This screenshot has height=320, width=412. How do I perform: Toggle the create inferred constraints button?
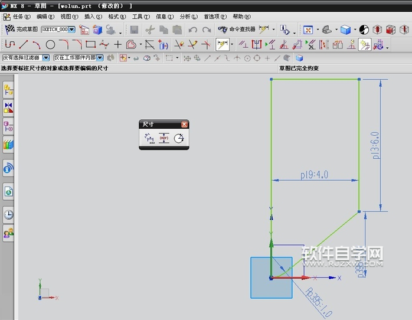(365, 44)
